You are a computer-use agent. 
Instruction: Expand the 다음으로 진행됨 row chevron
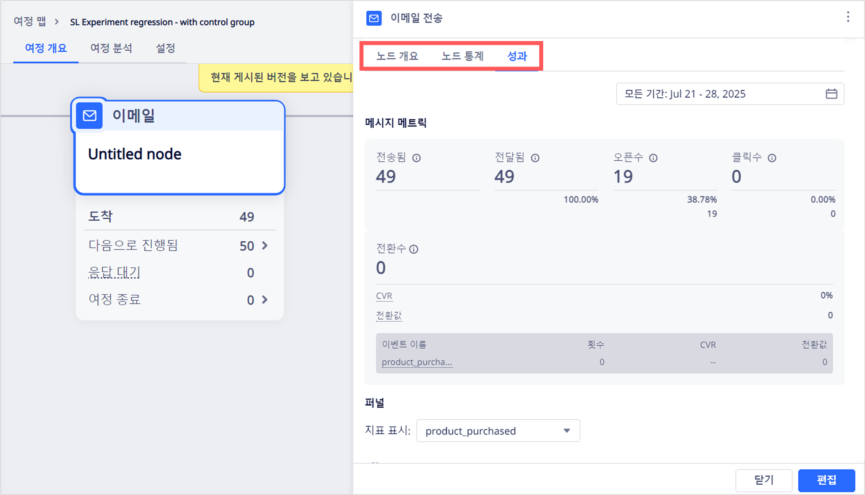tap(265, 246)
